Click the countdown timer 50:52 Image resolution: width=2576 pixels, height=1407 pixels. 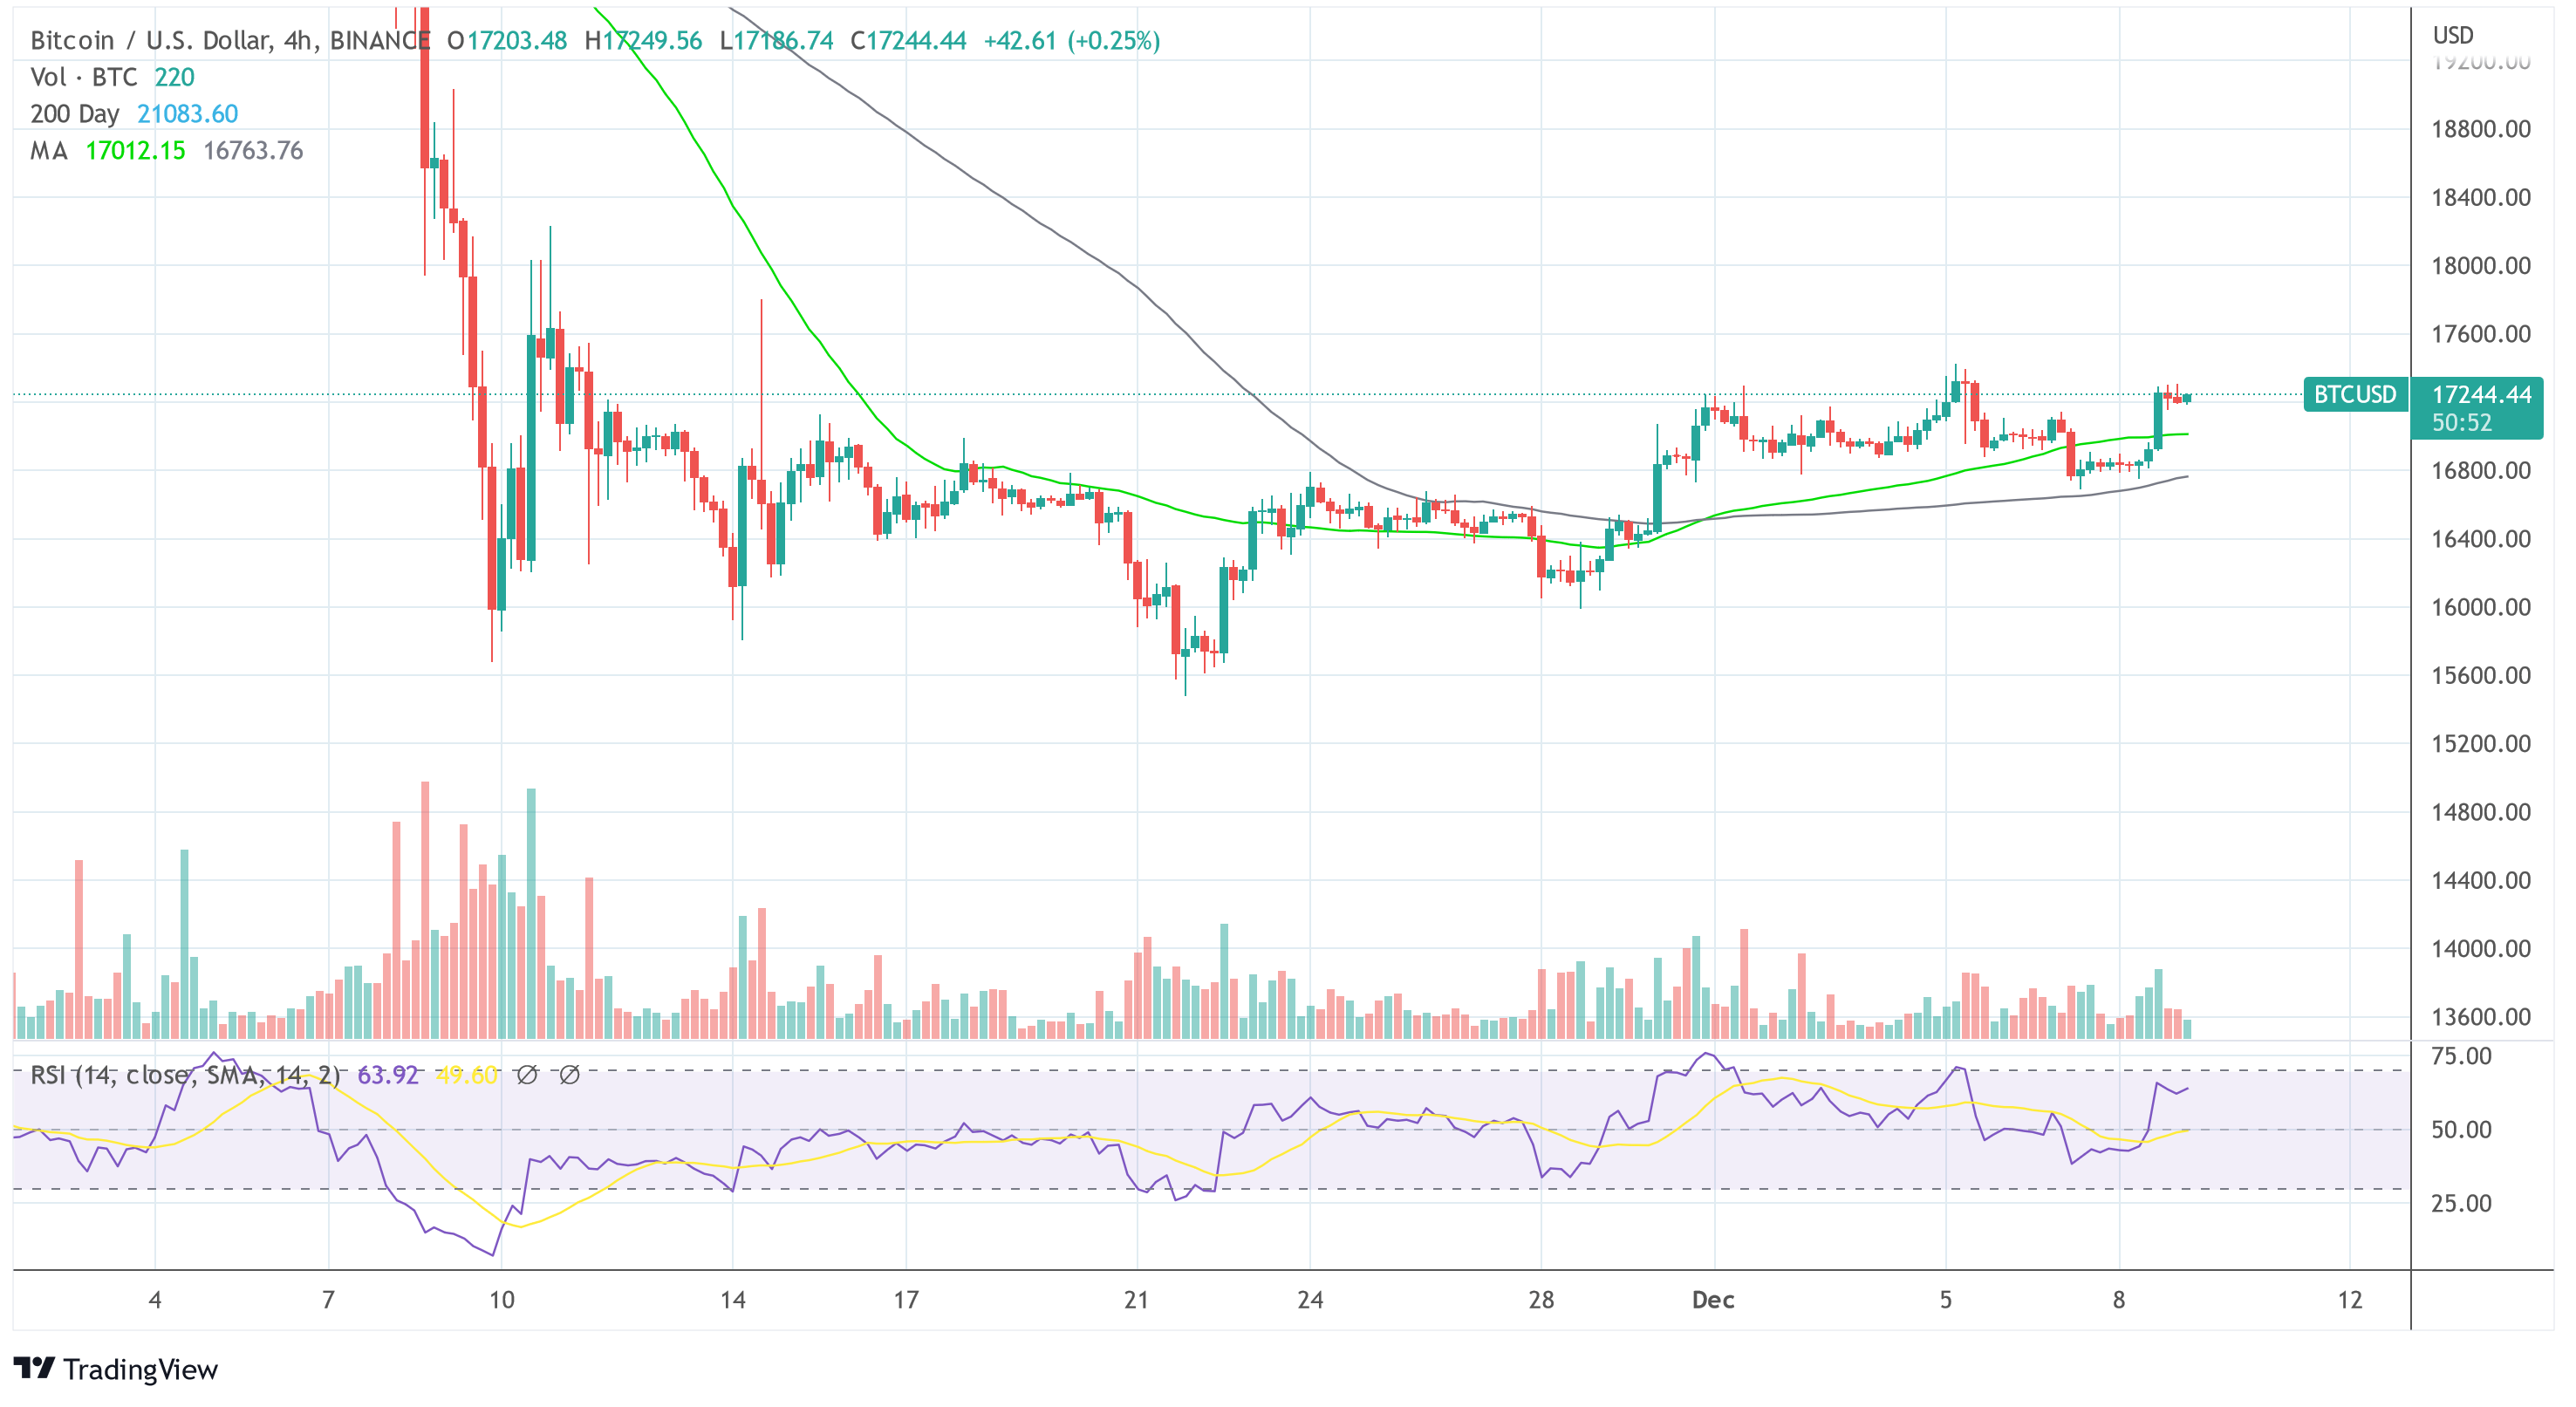click(x=2461, y=423)
